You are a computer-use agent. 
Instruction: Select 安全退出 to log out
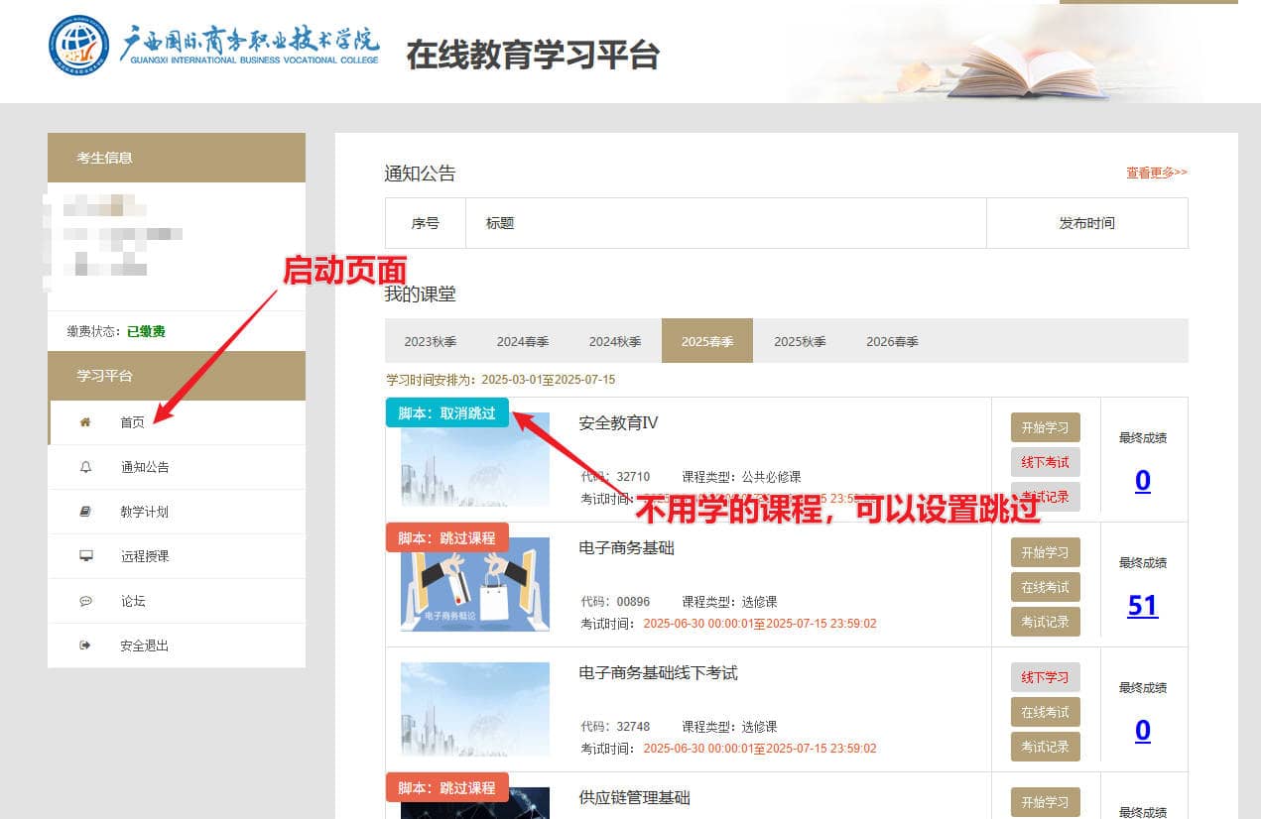click(x=177, y=645)
